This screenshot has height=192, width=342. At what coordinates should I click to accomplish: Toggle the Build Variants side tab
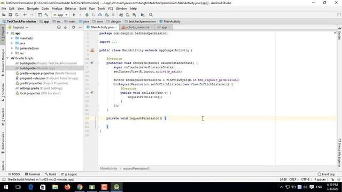(x=3, y=142)
